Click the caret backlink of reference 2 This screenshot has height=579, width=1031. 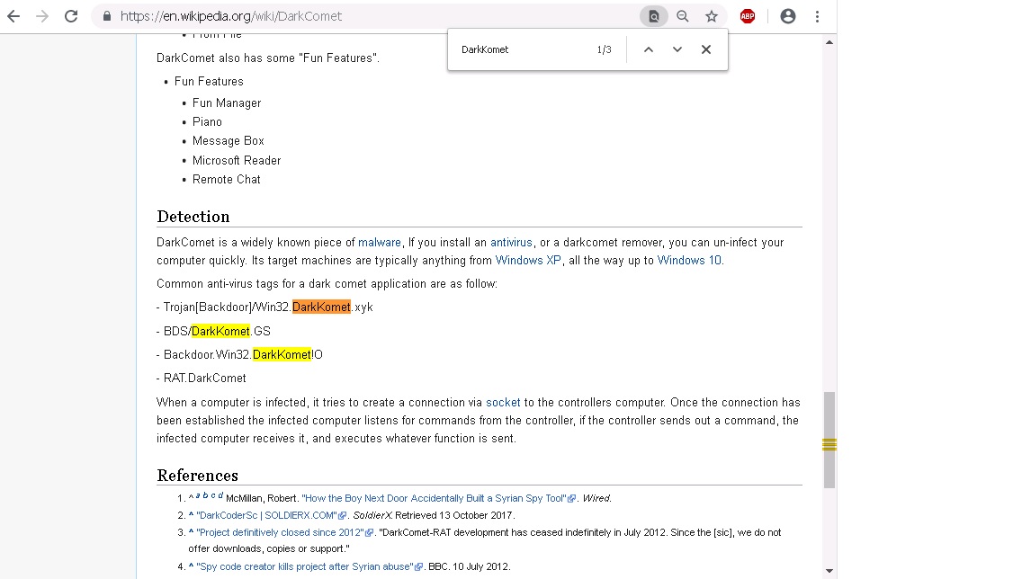click(x=192, y=514)
